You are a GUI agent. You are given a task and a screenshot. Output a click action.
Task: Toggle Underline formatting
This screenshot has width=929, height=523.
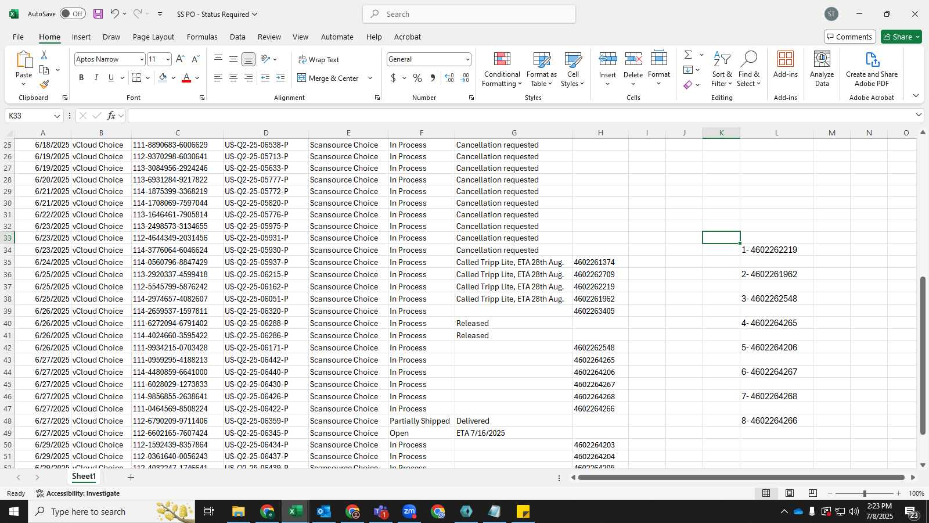111,78
